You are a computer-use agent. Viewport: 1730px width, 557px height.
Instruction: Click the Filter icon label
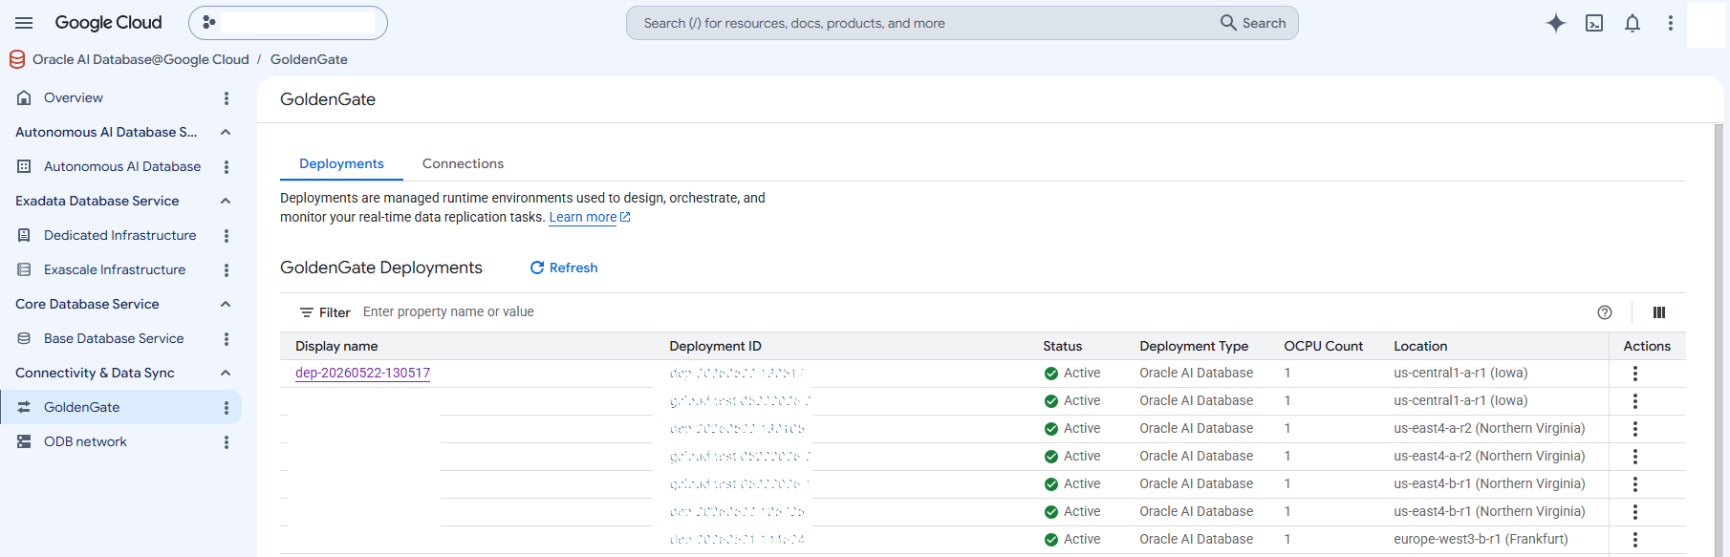[325, 312]
